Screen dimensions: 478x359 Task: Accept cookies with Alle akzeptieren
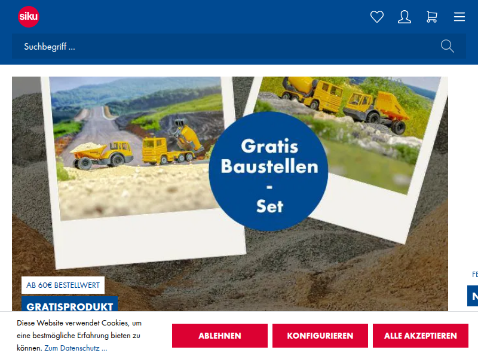421,336
